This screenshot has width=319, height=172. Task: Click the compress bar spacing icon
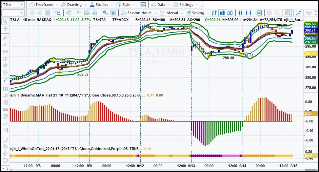click(x=240, y=13)
